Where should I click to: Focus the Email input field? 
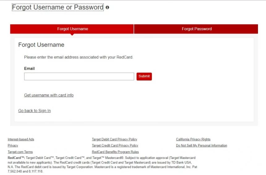coord(79,76)
